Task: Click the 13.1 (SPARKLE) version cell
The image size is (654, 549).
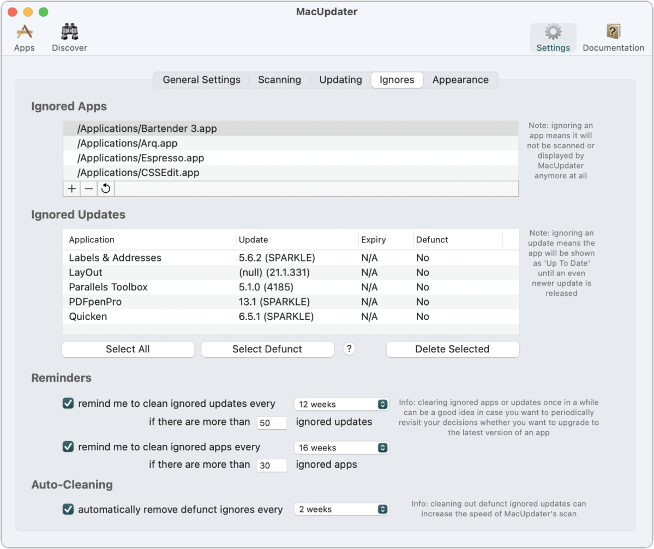Action: coord(274,302)
